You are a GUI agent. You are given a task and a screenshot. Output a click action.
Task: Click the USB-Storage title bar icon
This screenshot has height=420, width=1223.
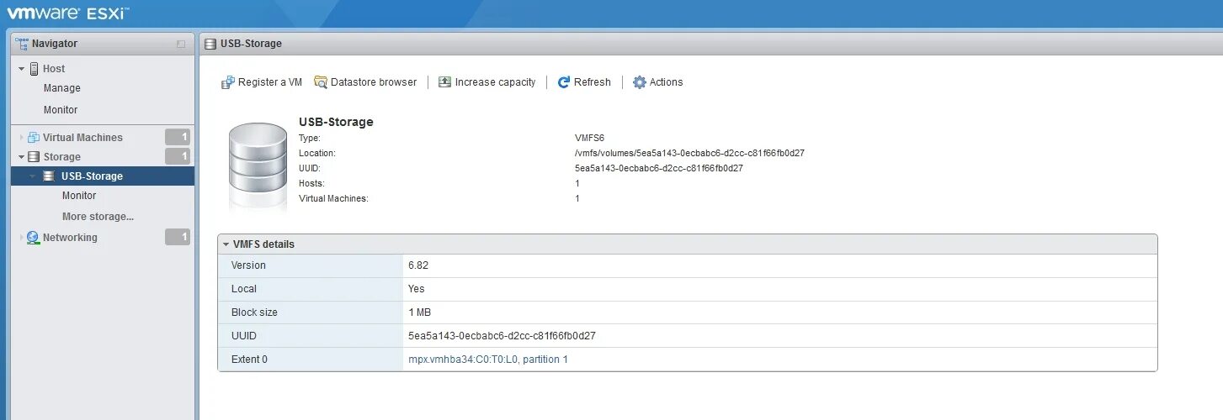(210, 44)
